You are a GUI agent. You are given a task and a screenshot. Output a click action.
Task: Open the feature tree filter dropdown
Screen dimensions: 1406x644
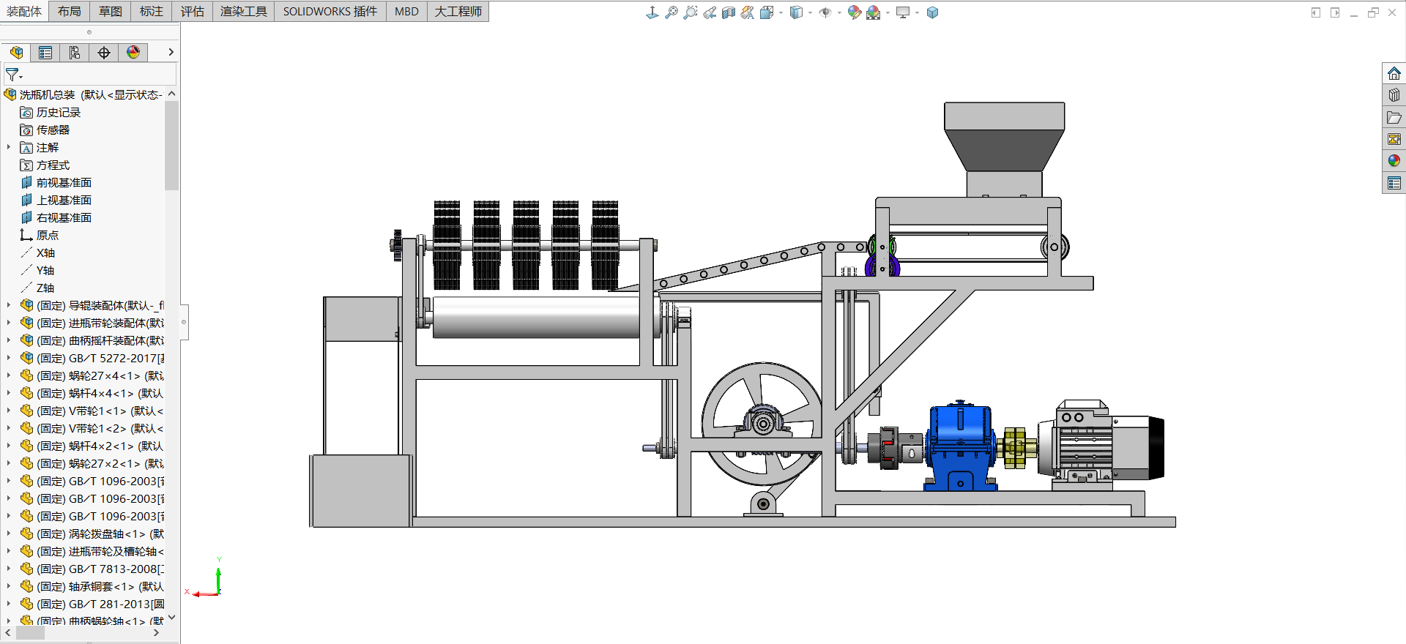click(14, 75)
